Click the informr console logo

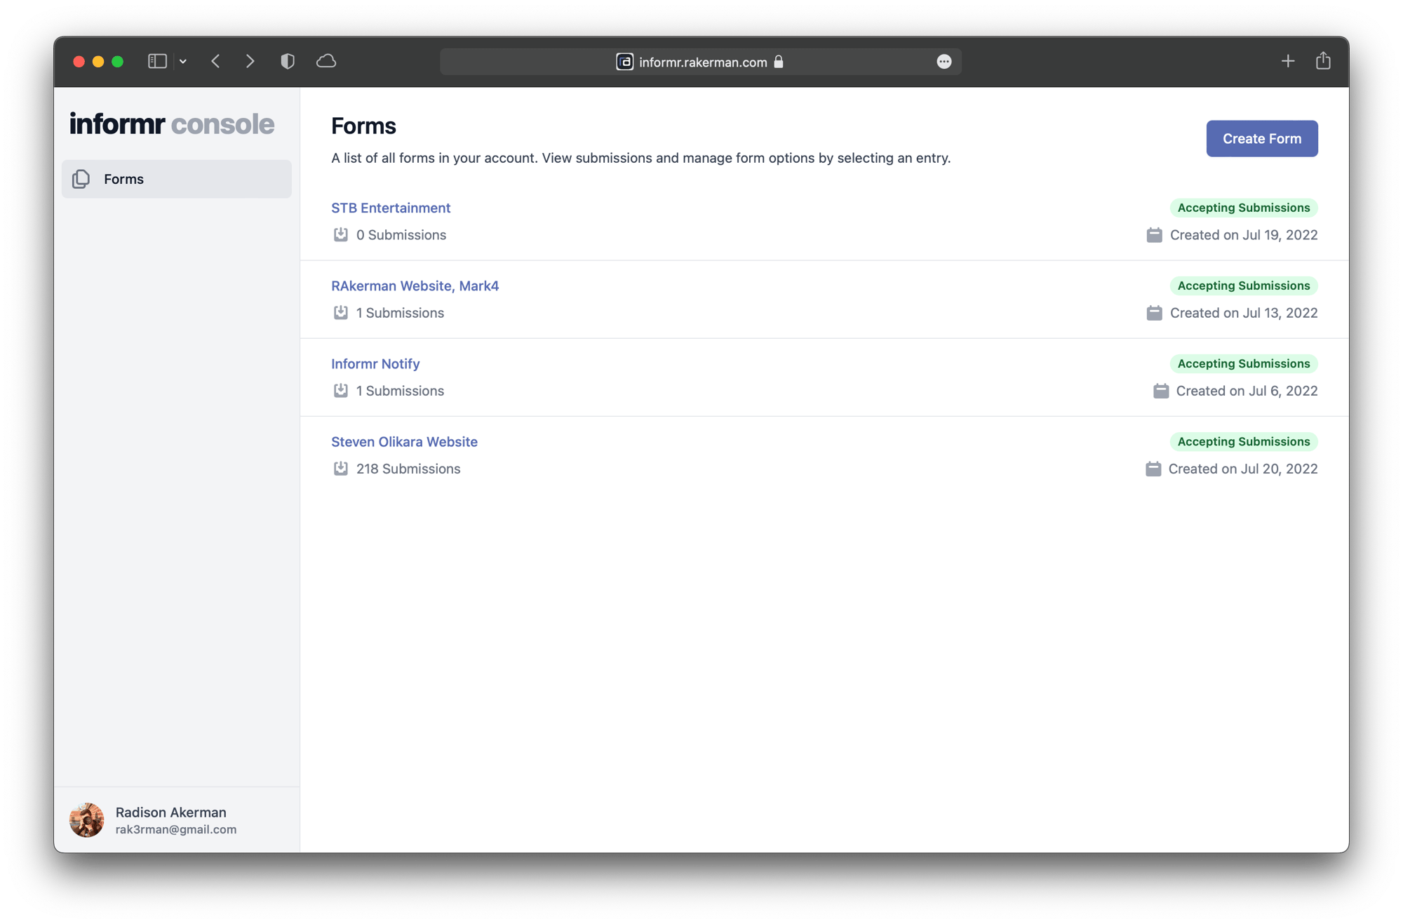172,124
